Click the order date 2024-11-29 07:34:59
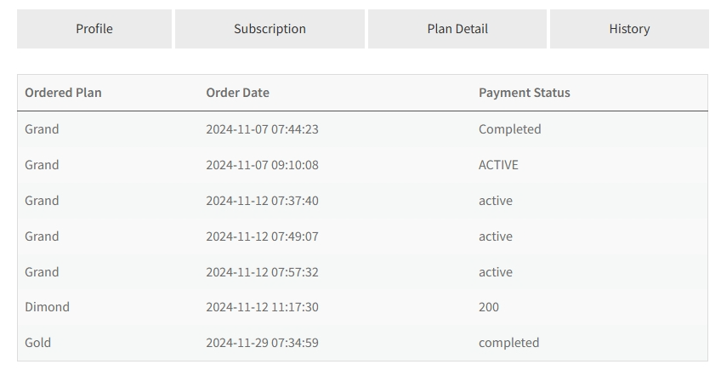This screenshot has height=370, width=721. 262,343
